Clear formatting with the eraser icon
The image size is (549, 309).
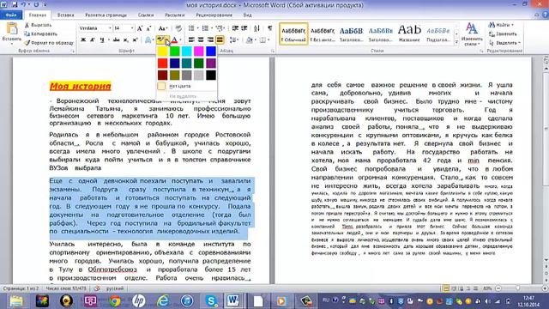(x=178, y=28)
